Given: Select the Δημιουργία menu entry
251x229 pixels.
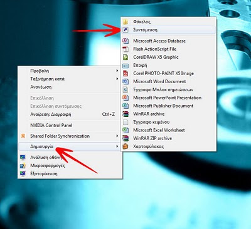Looking at the screenshot, I should pos(70,146).
